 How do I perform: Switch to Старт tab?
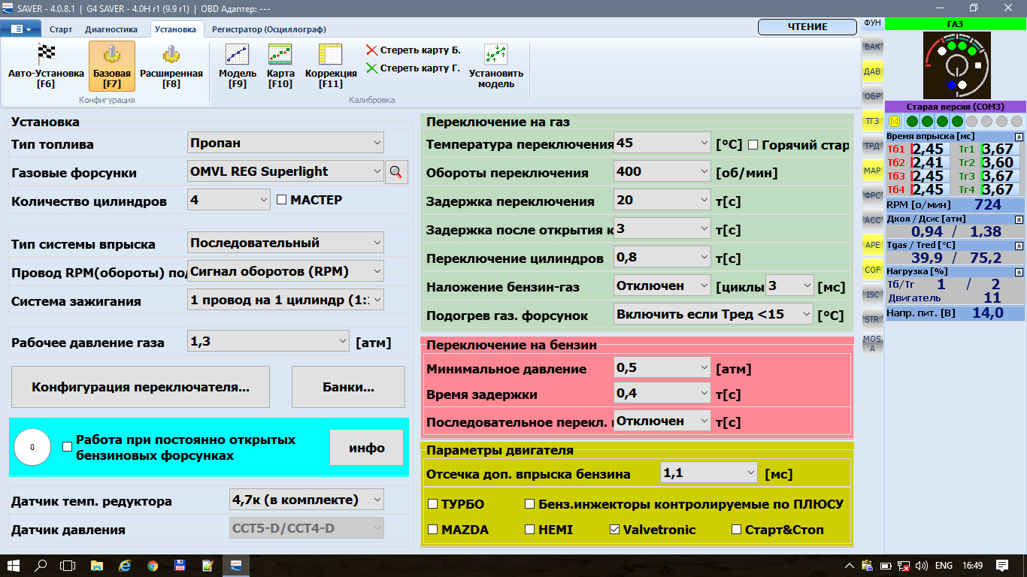[x=61, y=29]
